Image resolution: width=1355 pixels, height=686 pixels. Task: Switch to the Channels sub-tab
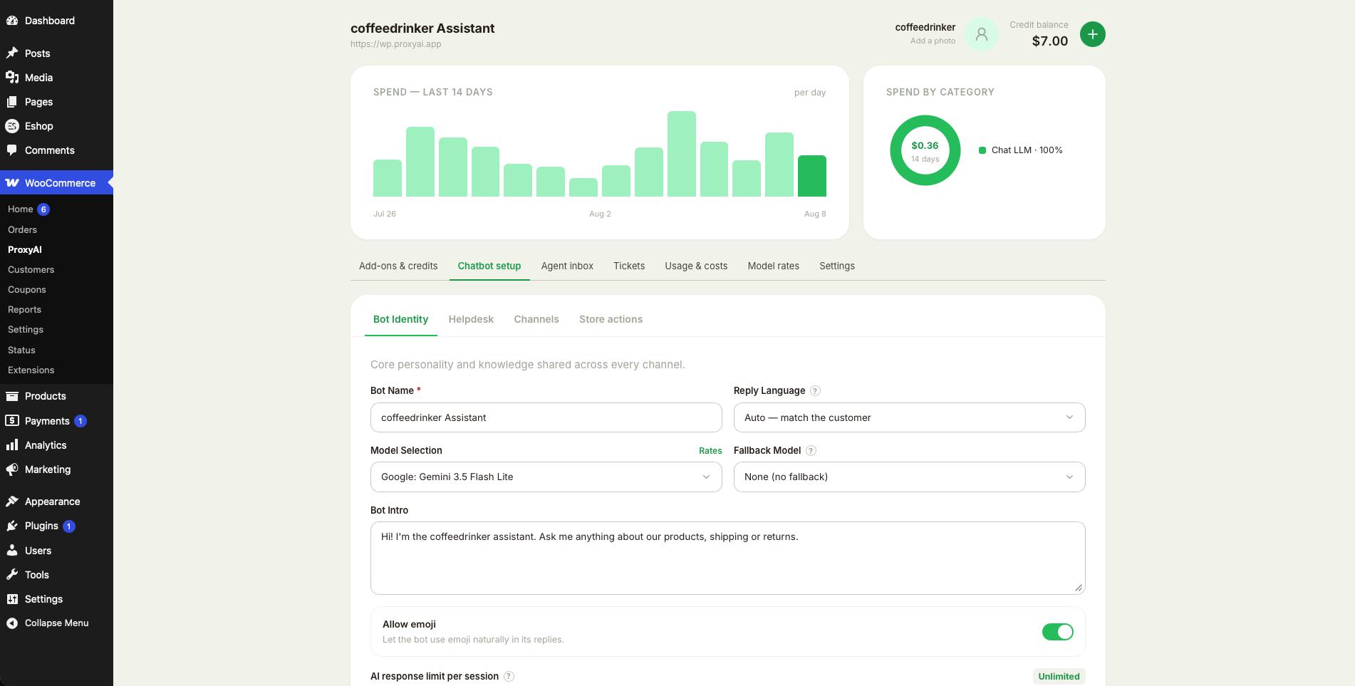[x=536, y=319]
